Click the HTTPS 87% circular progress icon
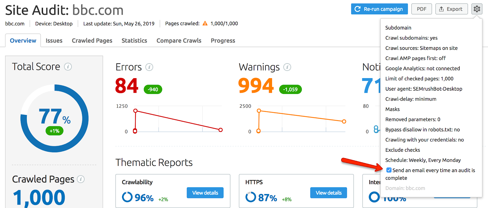The image size is (488, 208). tap(251, 197)
